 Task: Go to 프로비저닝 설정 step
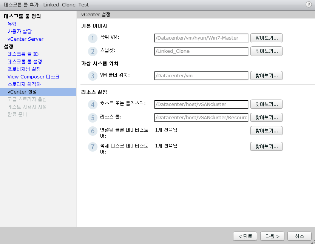pos(24,69)
